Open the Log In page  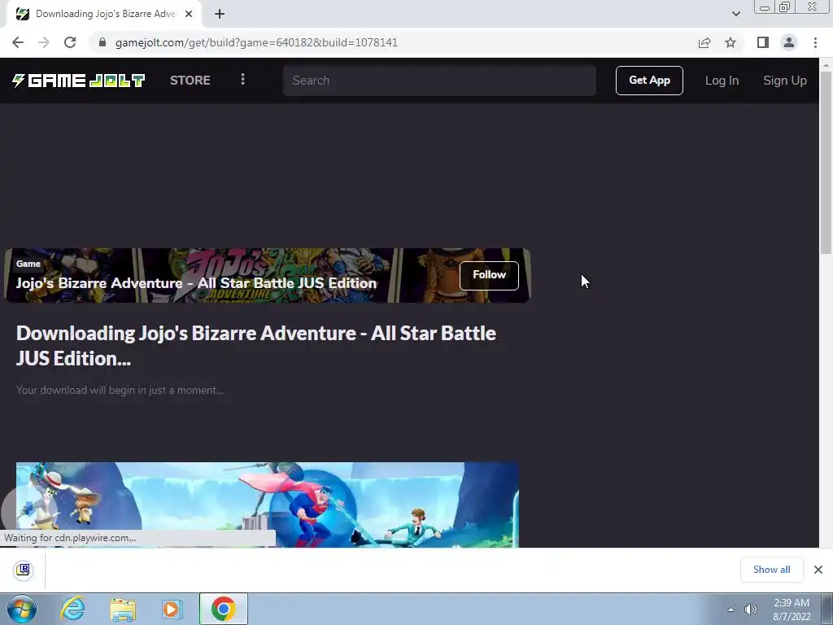click(722, 81)
